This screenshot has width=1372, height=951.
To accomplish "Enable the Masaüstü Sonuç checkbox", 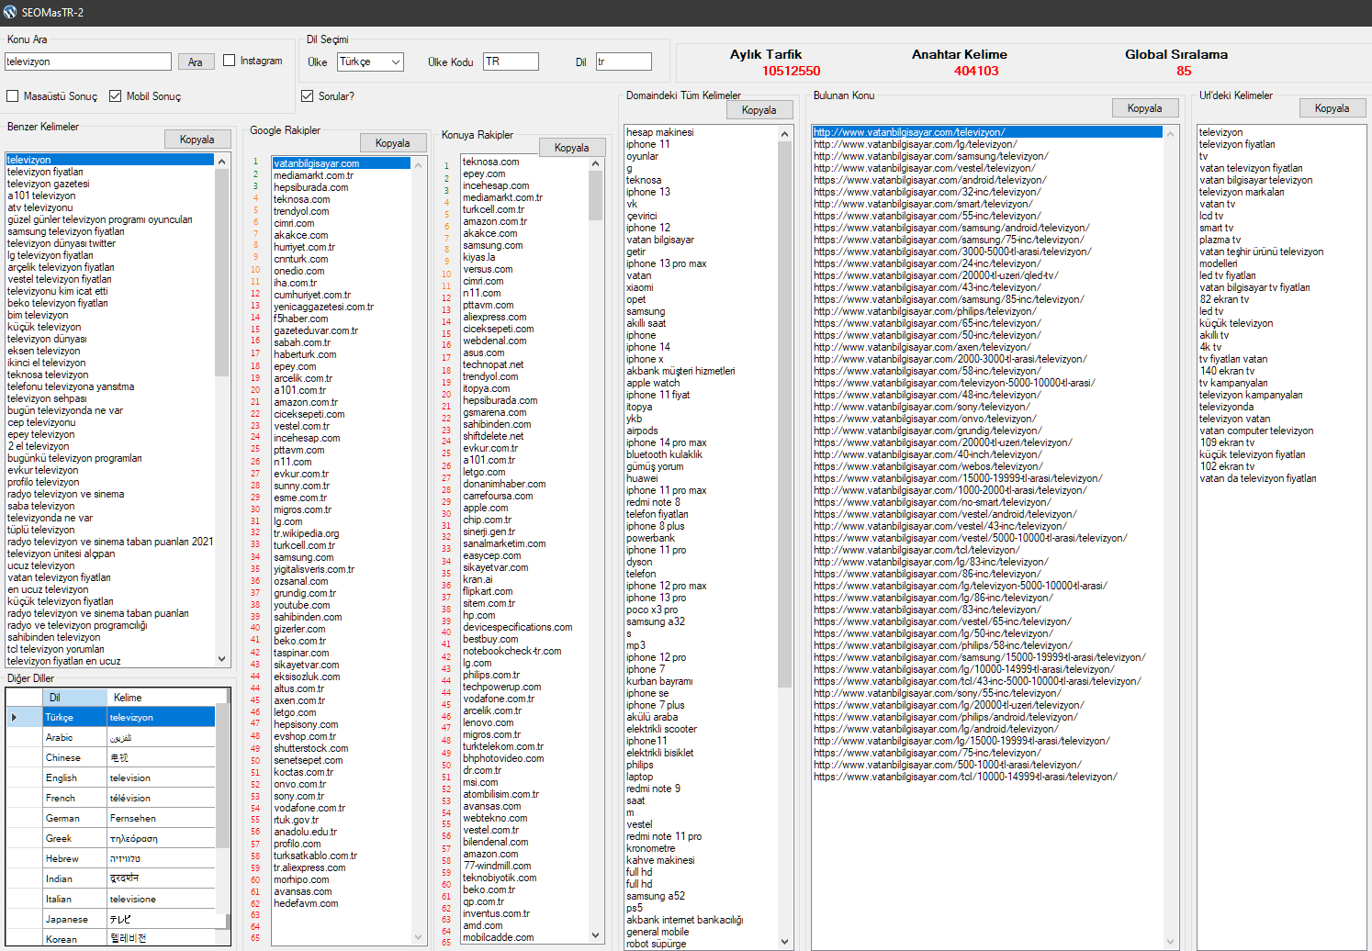I will 13,95.
